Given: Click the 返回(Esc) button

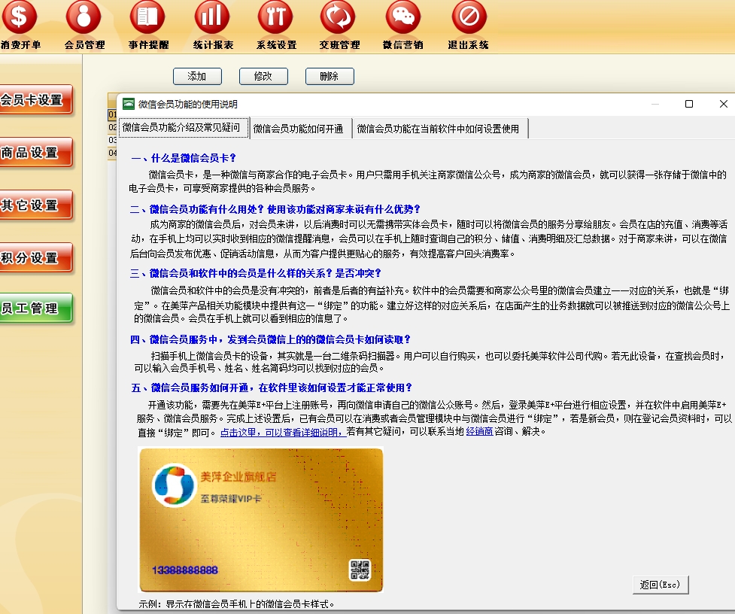Looking at the screenshot, I should tap(660, 585).
